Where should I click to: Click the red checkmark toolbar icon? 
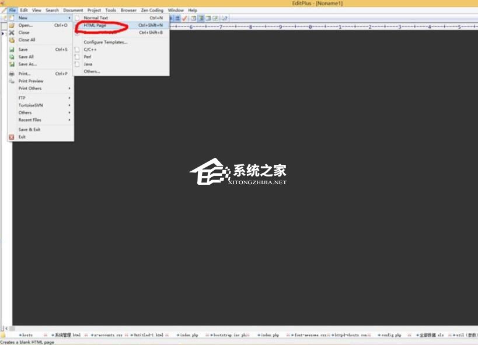coord(184,18)
